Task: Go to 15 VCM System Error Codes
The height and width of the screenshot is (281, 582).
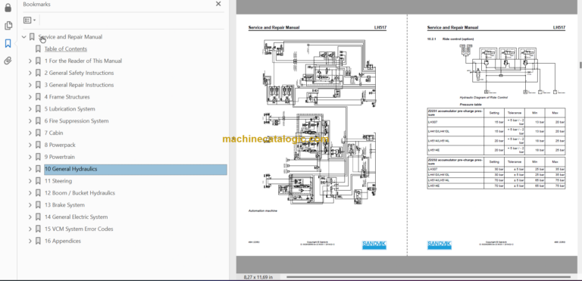Action: click(79, 229)
